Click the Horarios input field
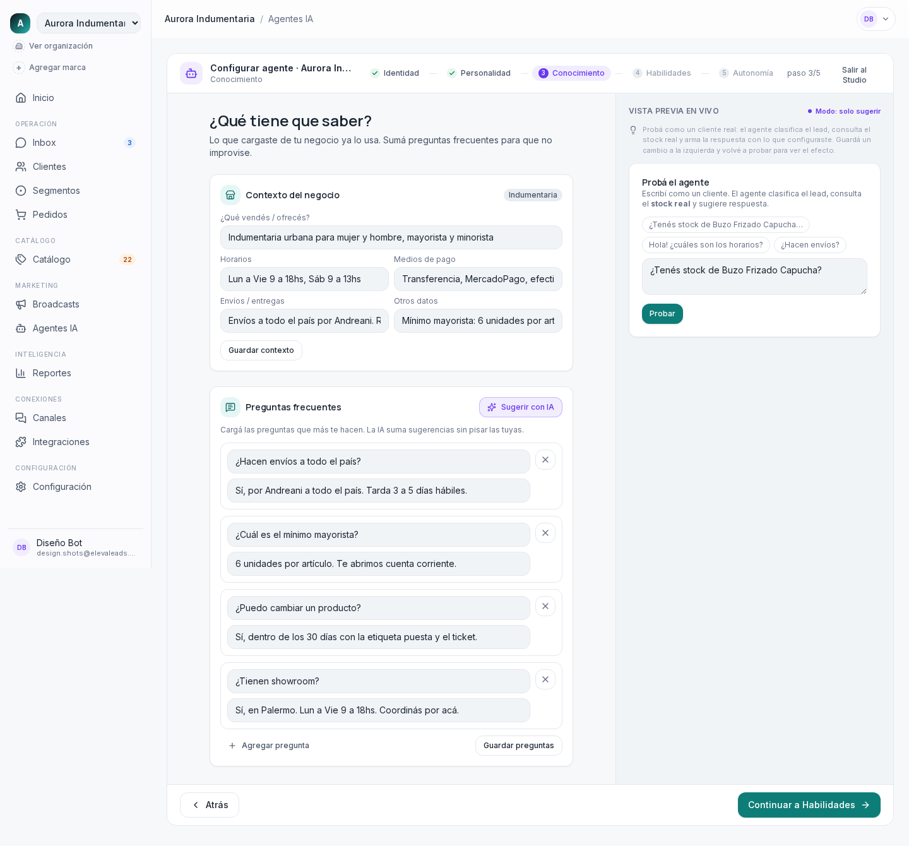The width and height of the screenshot is (909, 846). [x=304, y=279]
